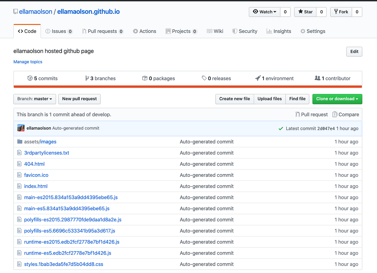Click the Compare link text

(x=349, y=115)
